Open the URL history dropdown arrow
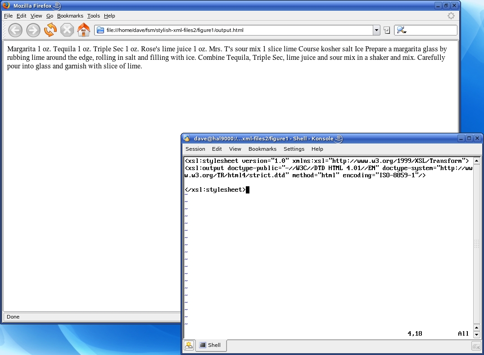 coord(376,30)
